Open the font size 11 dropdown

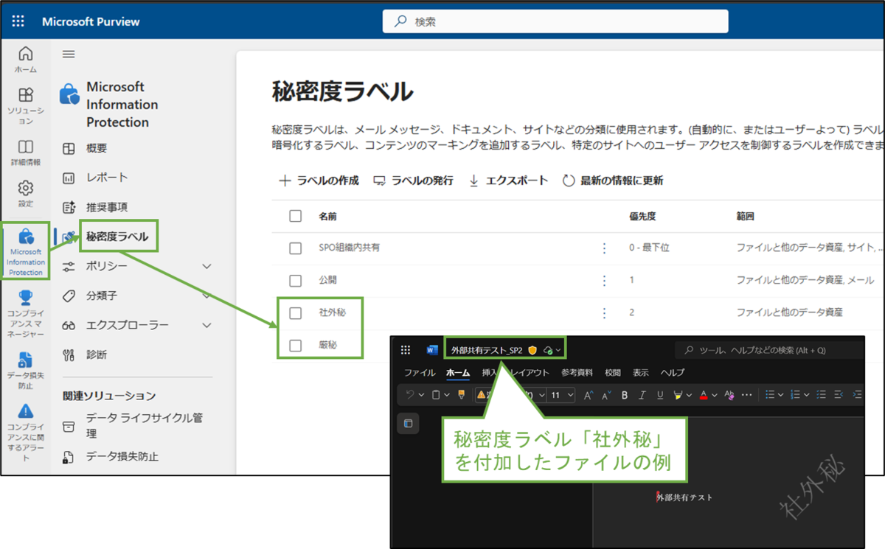pyautogui.click(x=562, y=395)
